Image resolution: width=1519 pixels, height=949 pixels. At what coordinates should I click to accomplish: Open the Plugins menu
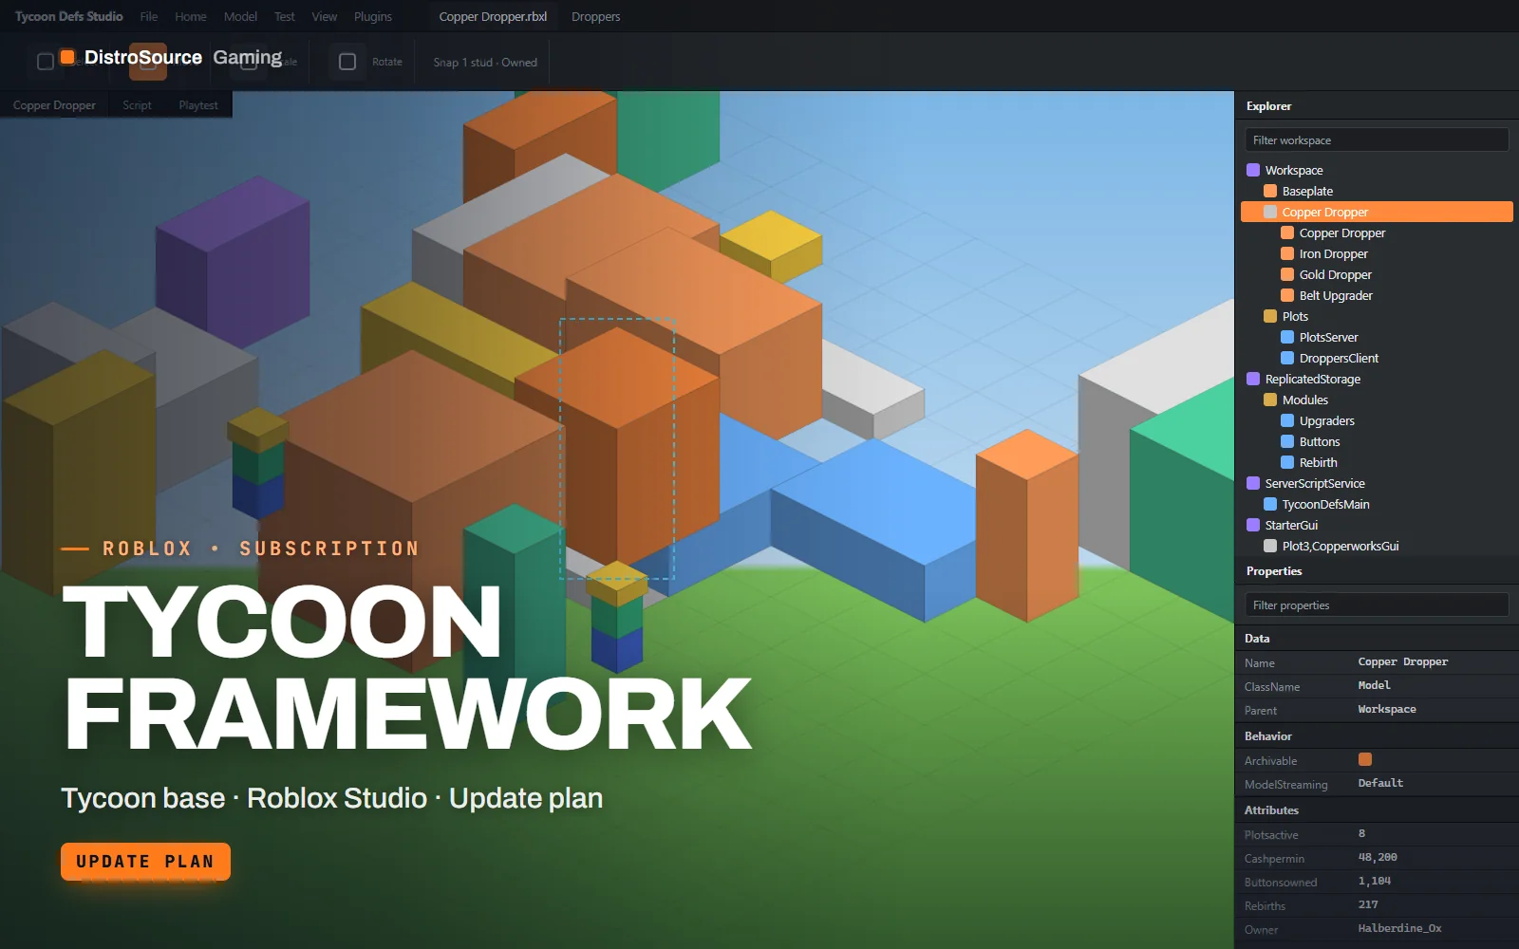pyautogui.click(x=373, y=16)
